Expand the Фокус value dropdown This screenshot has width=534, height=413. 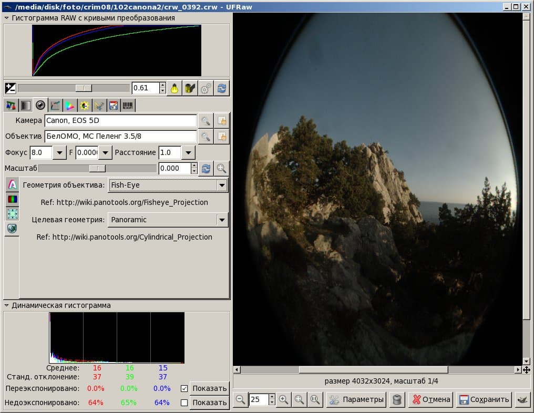(59, 152)
